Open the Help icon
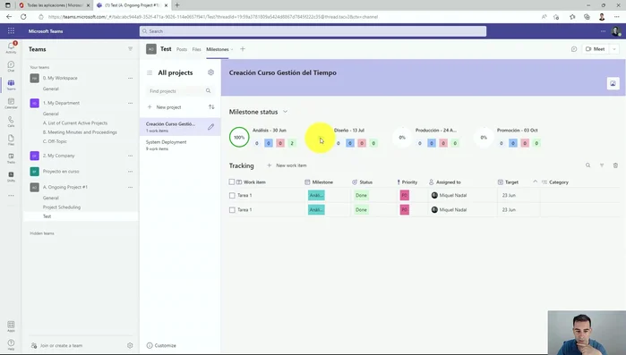 coord(11,344)
